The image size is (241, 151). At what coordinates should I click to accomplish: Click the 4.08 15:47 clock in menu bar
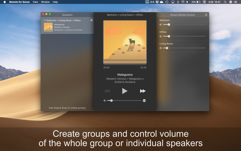pos(214,2)
